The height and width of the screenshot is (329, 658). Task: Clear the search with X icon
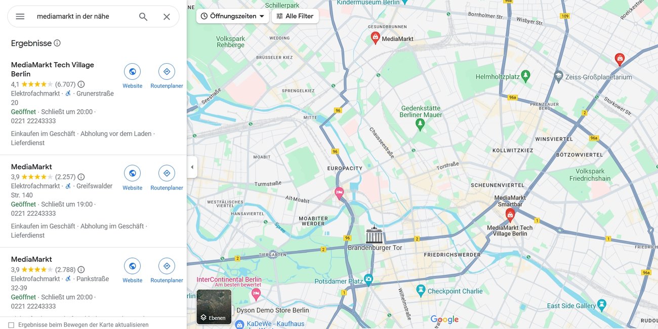tap(167, 17)
